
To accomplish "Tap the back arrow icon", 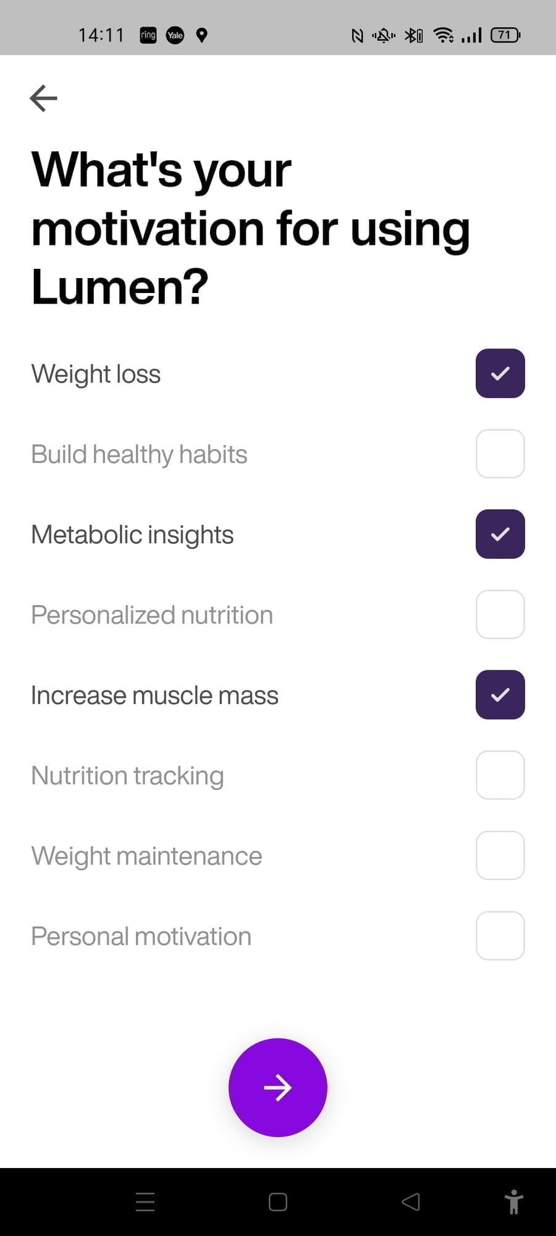I will pos(43,98).
